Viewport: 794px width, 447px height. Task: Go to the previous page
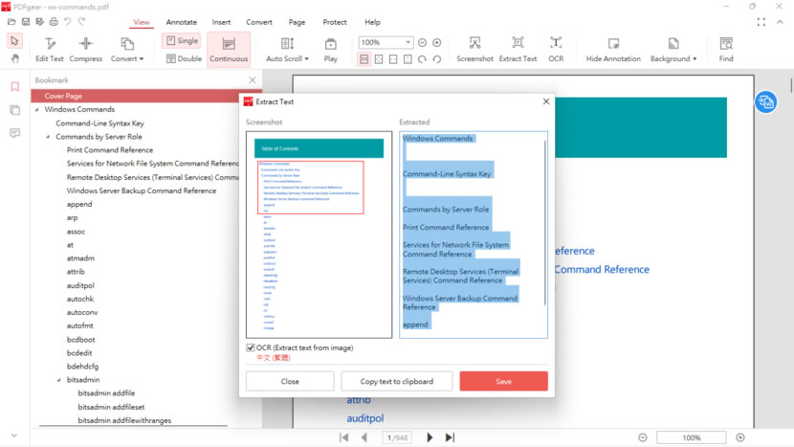[x=364, y=437]
